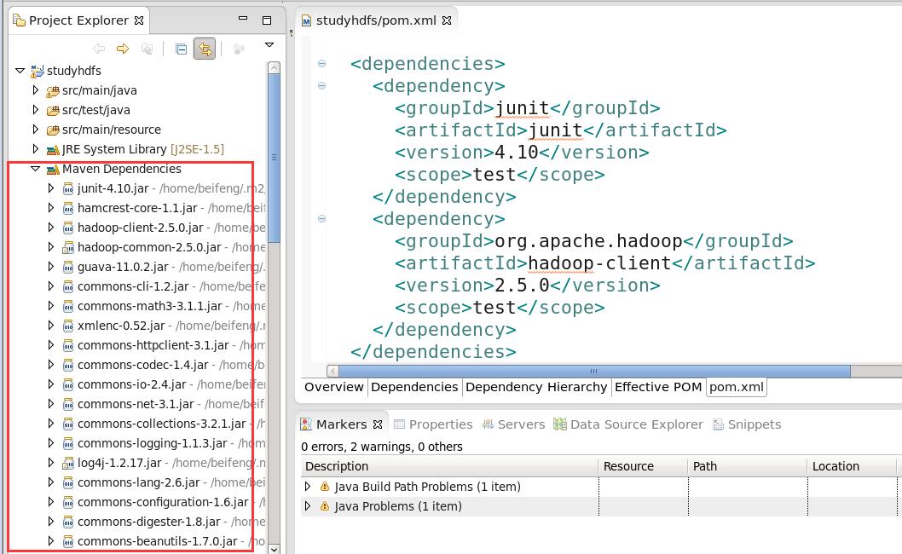Screen dimensions: 902x554
Task: Open Effective POM tab
Action: coord(658,387)
